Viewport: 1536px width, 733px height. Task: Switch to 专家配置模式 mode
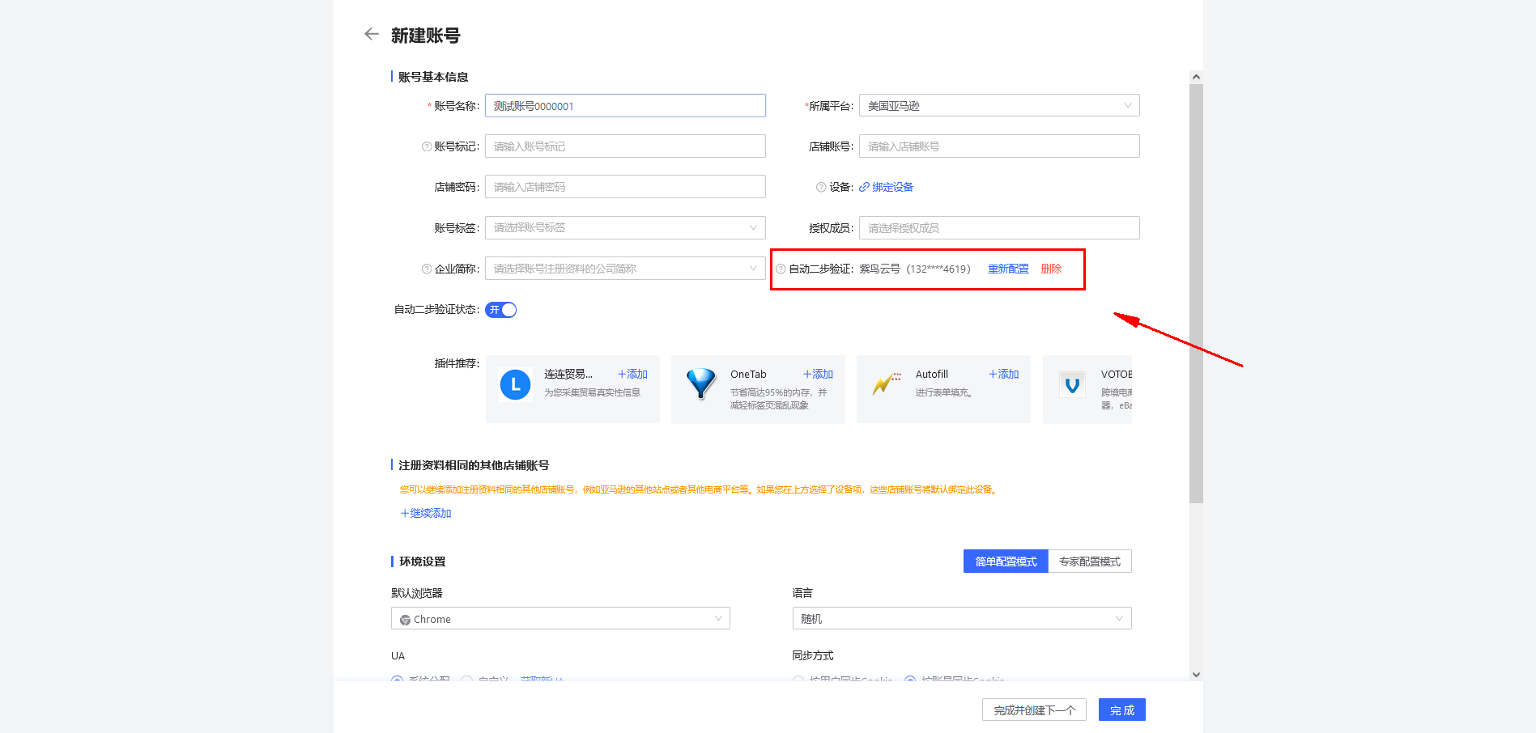pos(1090,561)
